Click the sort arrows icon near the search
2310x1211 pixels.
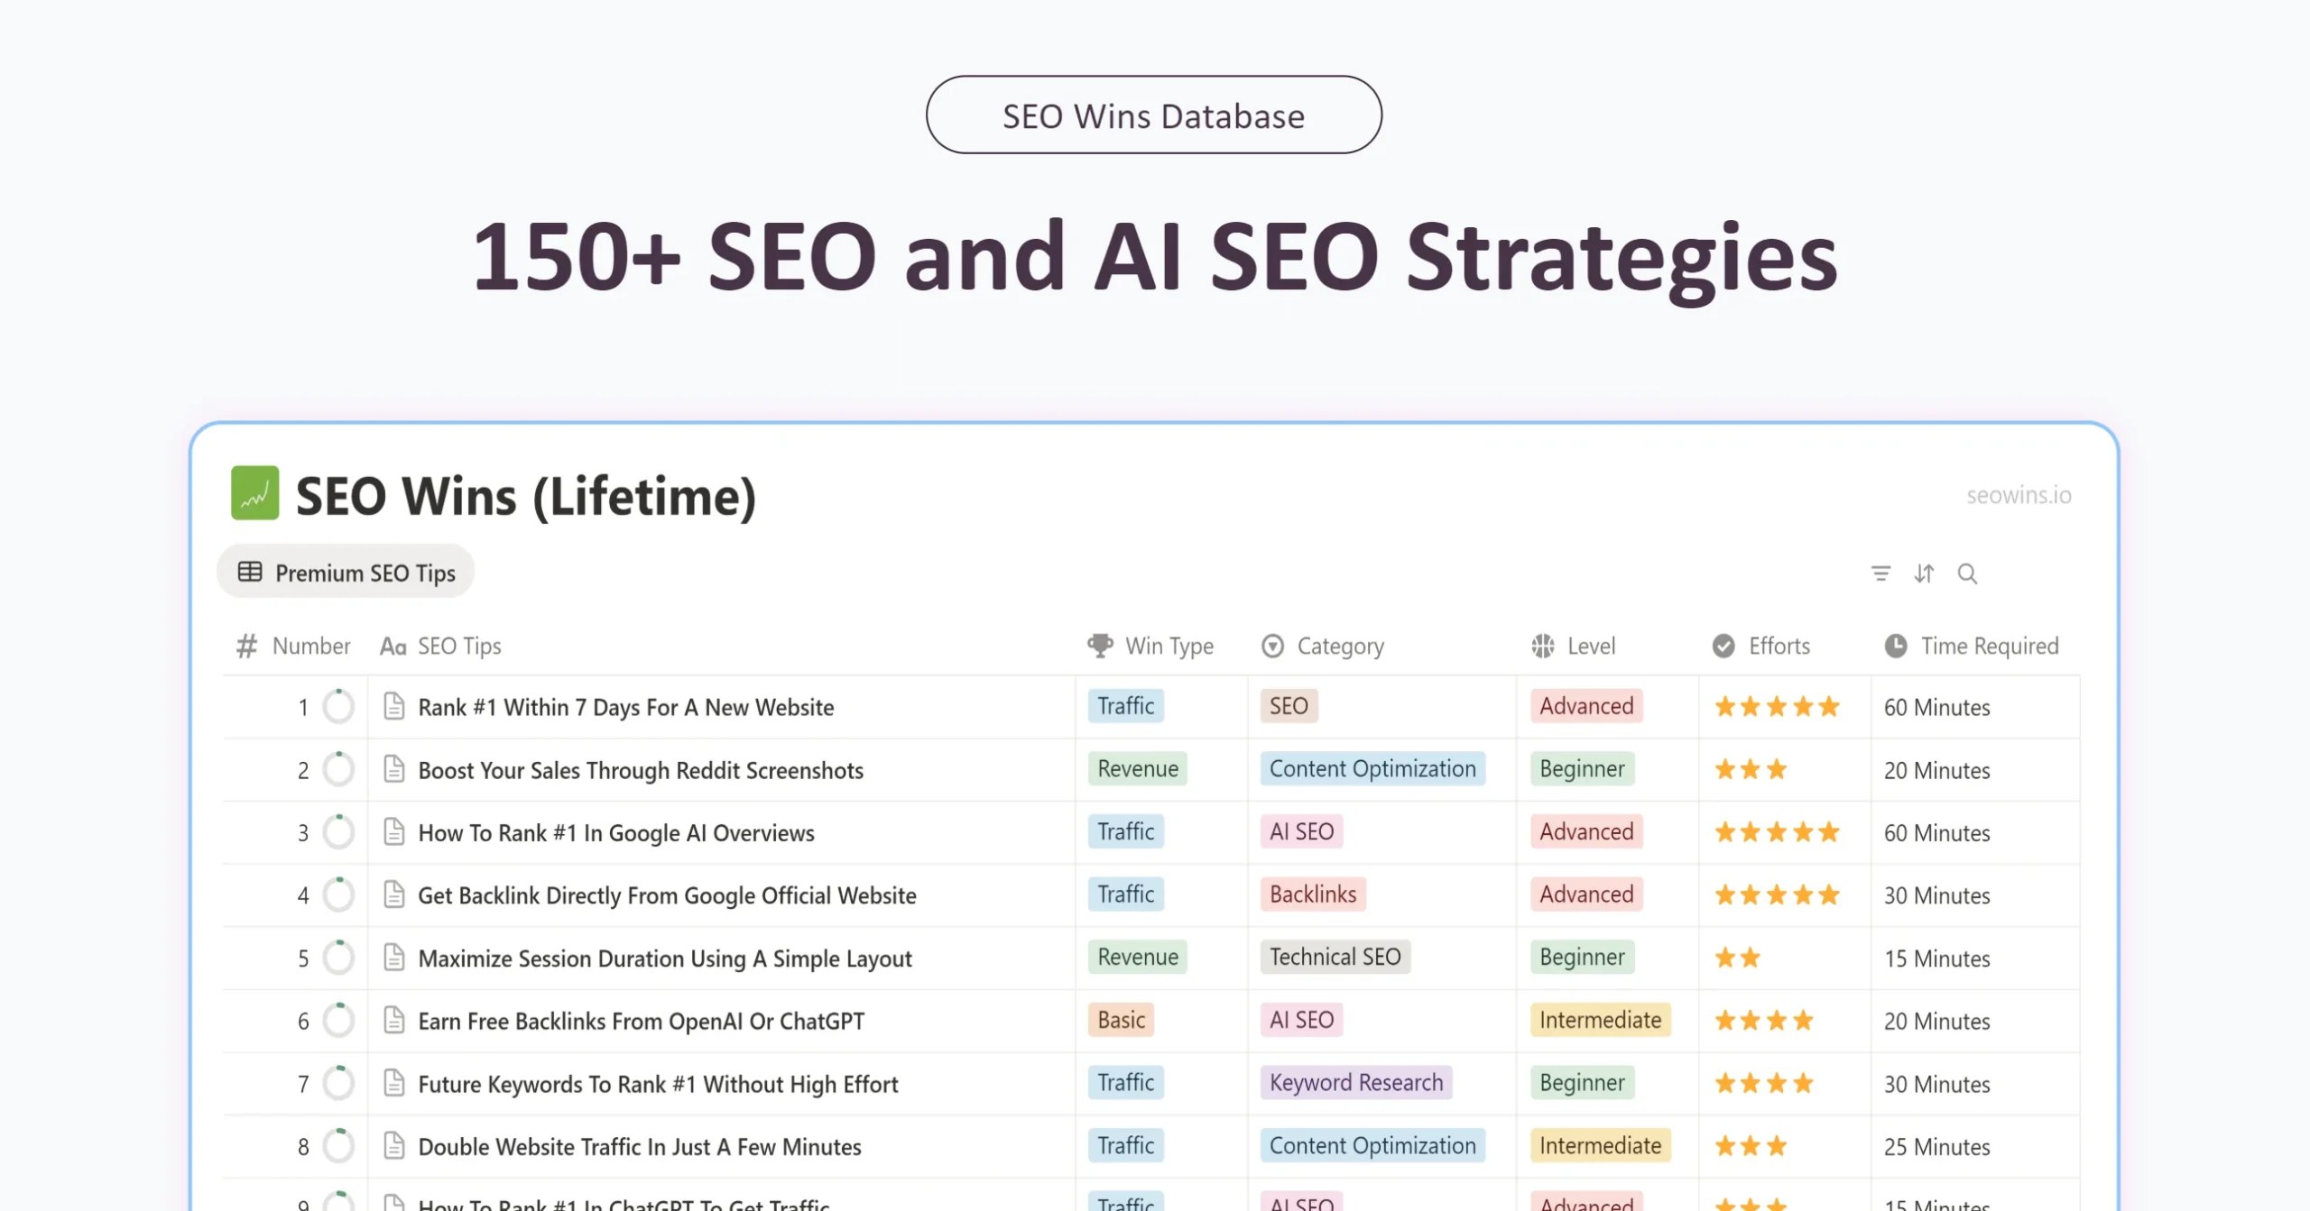[1924, 573]
